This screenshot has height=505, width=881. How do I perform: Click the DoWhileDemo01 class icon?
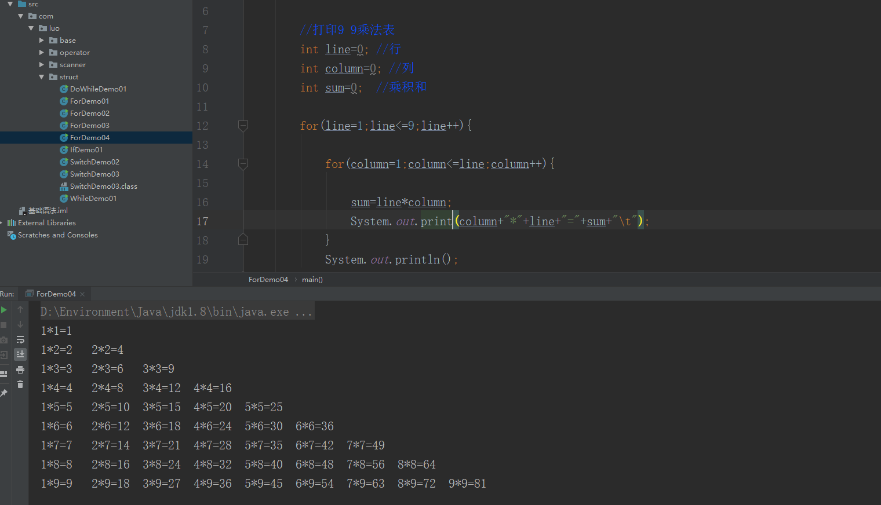[x=64, y=89]
